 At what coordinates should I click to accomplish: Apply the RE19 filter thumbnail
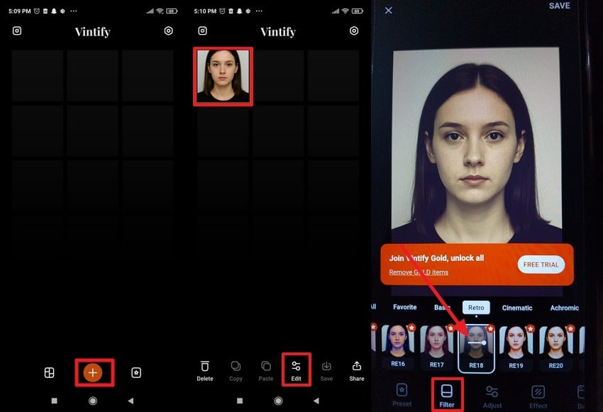pyautogui.click(x=516, y=347)
